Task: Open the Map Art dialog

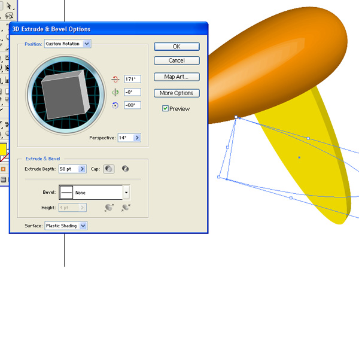Action: point(177,77)
